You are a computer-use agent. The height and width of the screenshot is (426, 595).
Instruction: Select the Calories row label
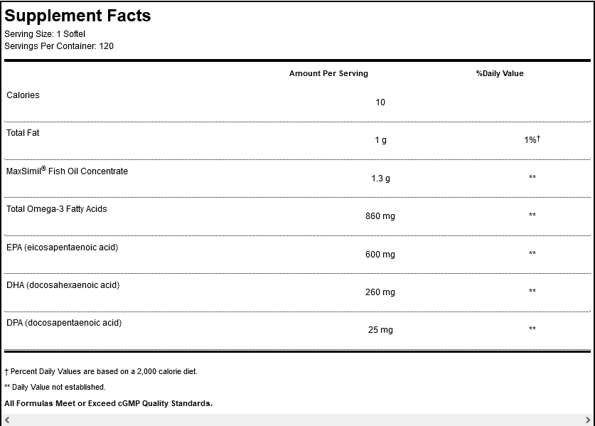tap(23, 95)
